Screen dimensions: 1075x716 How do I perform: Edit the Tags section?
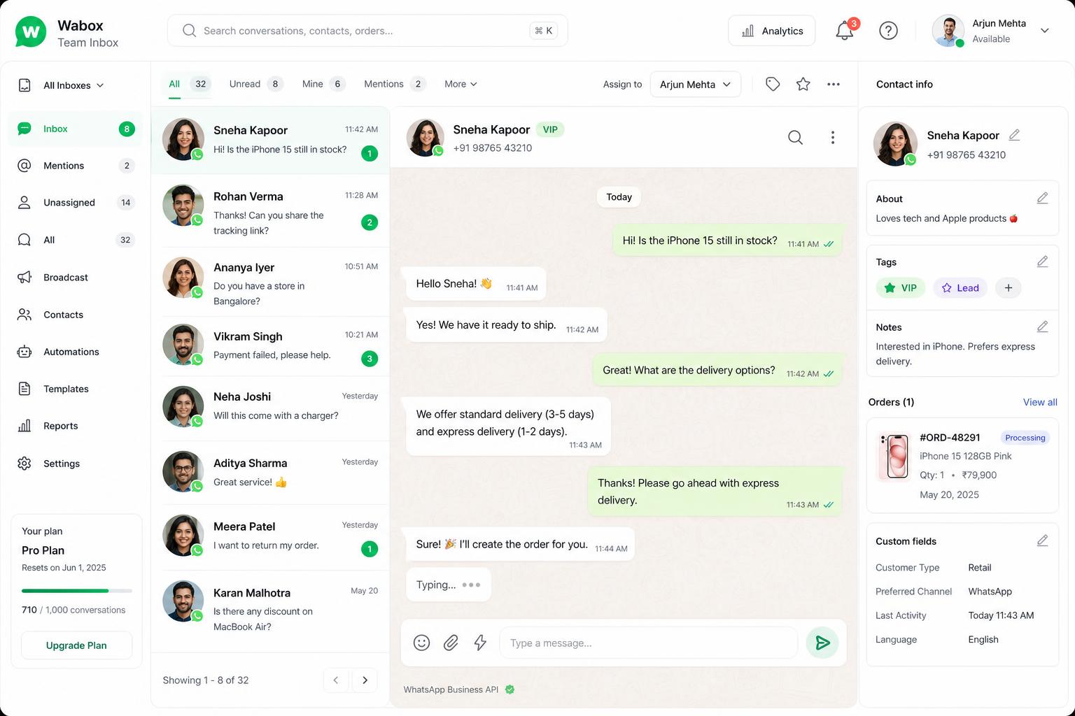point(1042,262)
